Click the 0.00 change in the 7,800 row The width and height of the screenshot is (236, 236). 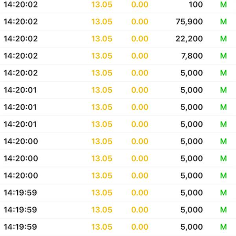click(140, 56)
